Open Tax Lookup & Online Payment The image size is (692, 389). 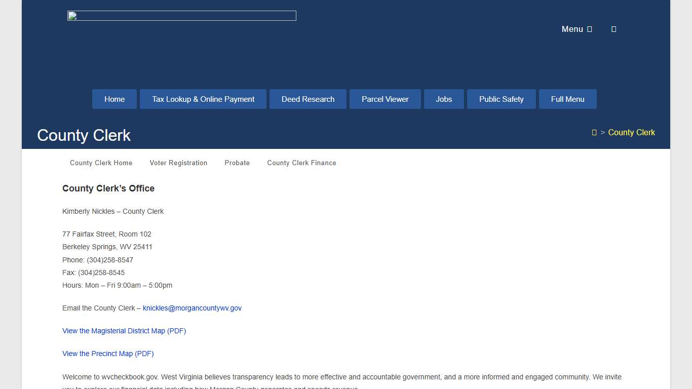[x=203, y=99]
